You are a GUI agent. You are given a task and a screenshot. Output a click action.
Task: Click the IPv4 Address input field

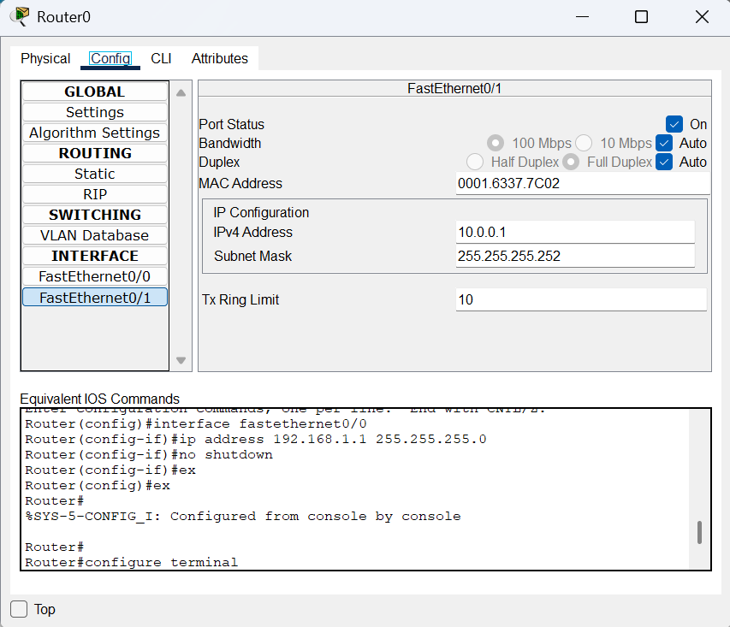(574, 232)
